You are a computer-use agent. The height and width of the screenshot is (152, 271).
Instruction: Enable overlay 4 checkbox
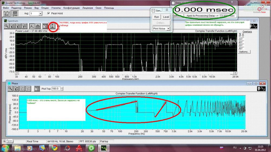click(x=243, y=48)
